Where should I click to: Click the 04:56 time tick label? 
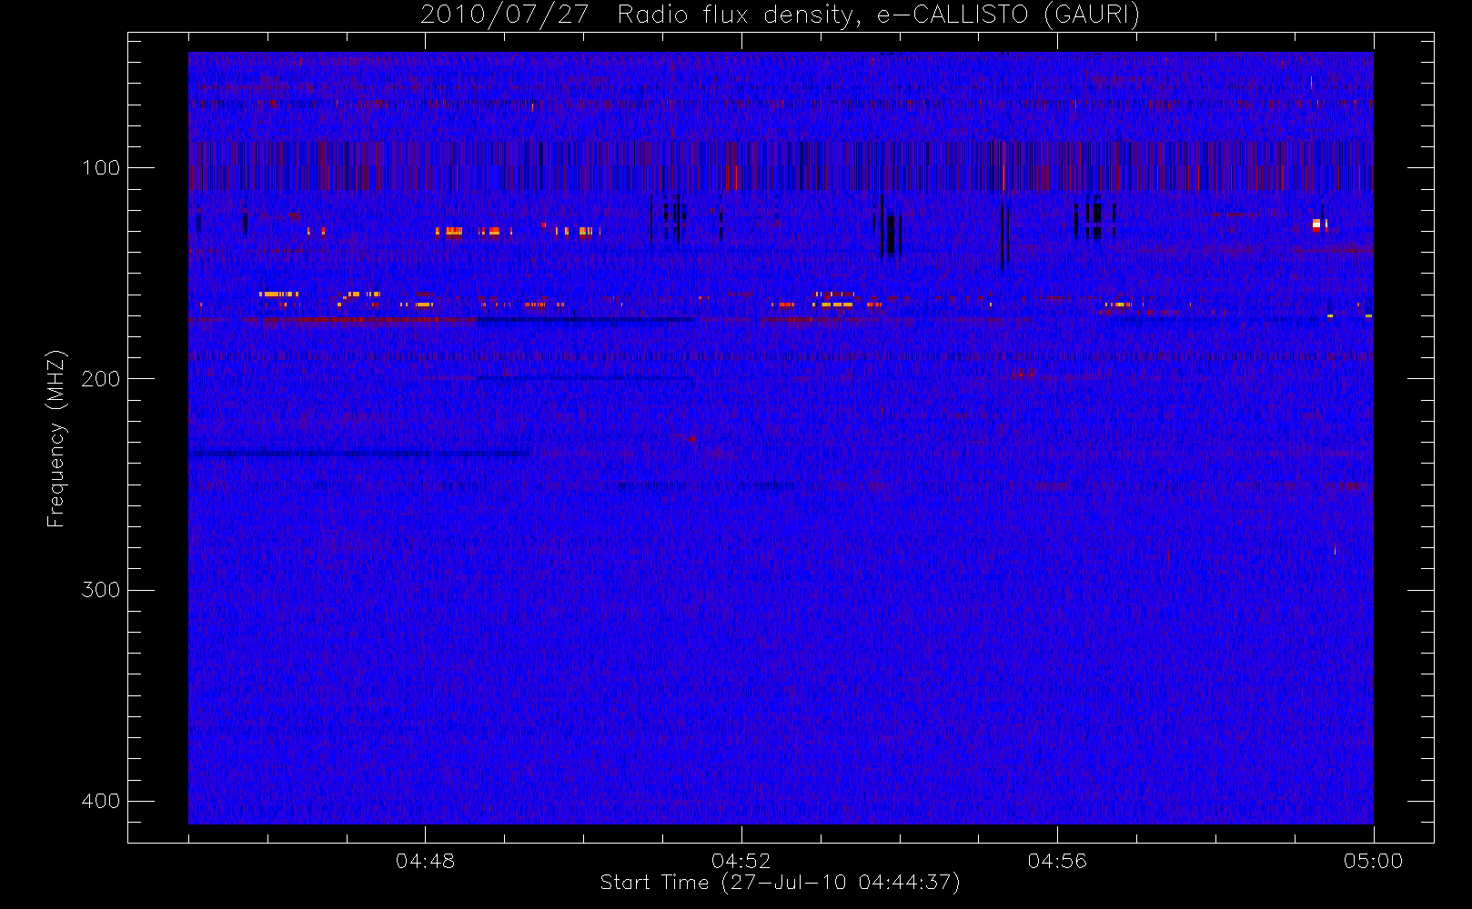pyautogui.click(x=1057, y=861)
